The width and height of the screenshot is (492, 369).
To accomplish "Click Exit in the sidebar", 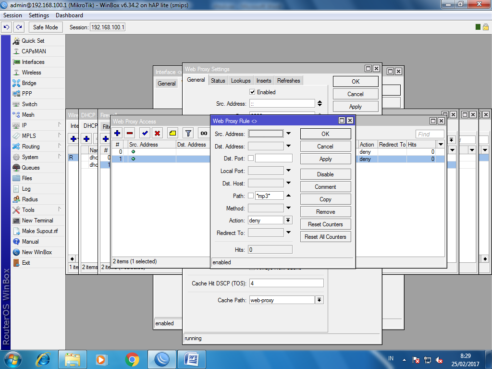I will pos(26,263).
